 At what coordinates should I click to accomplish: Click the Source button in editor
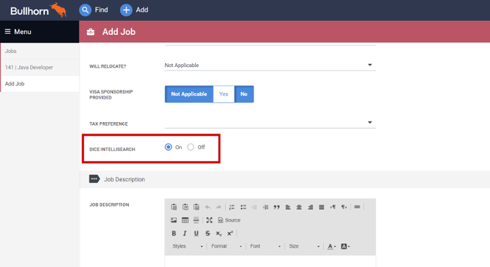[x=229, y=220]
